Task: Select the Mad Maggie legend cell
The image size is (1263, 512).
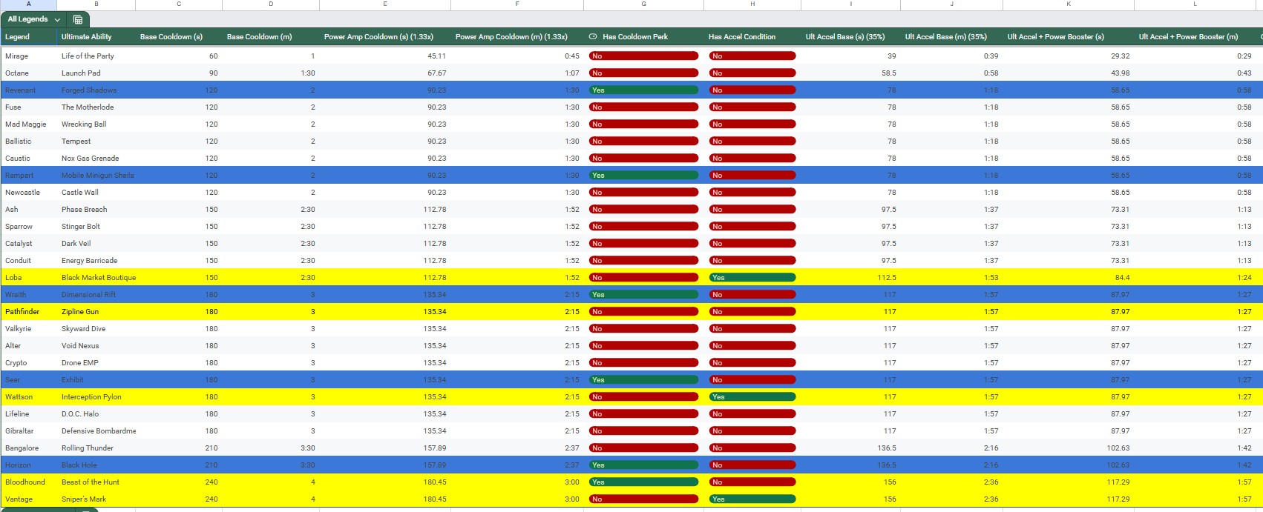Action: point(28,124)
